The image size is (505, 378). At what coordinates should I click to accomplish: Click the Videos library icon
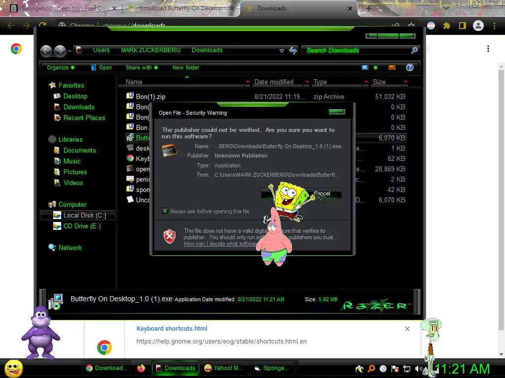point(57,183)
